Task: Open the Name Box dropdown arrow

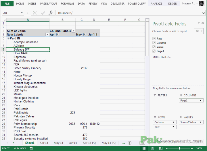Action: pyautogui.click(x=22, y=13)
